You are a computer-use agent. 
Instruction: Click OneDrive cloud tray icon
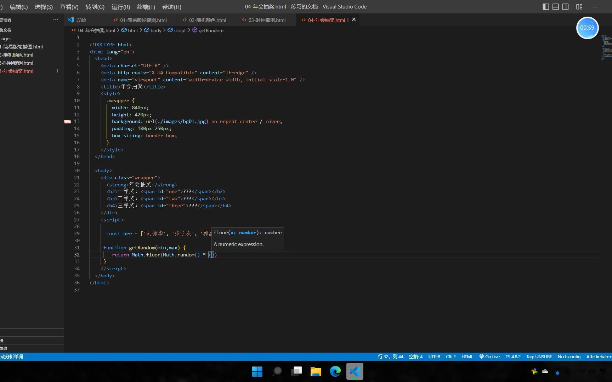(x=545, y=371)
